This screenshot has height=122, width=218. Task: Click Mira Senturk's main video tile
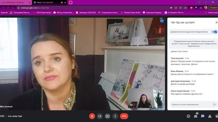pos(82,64)
